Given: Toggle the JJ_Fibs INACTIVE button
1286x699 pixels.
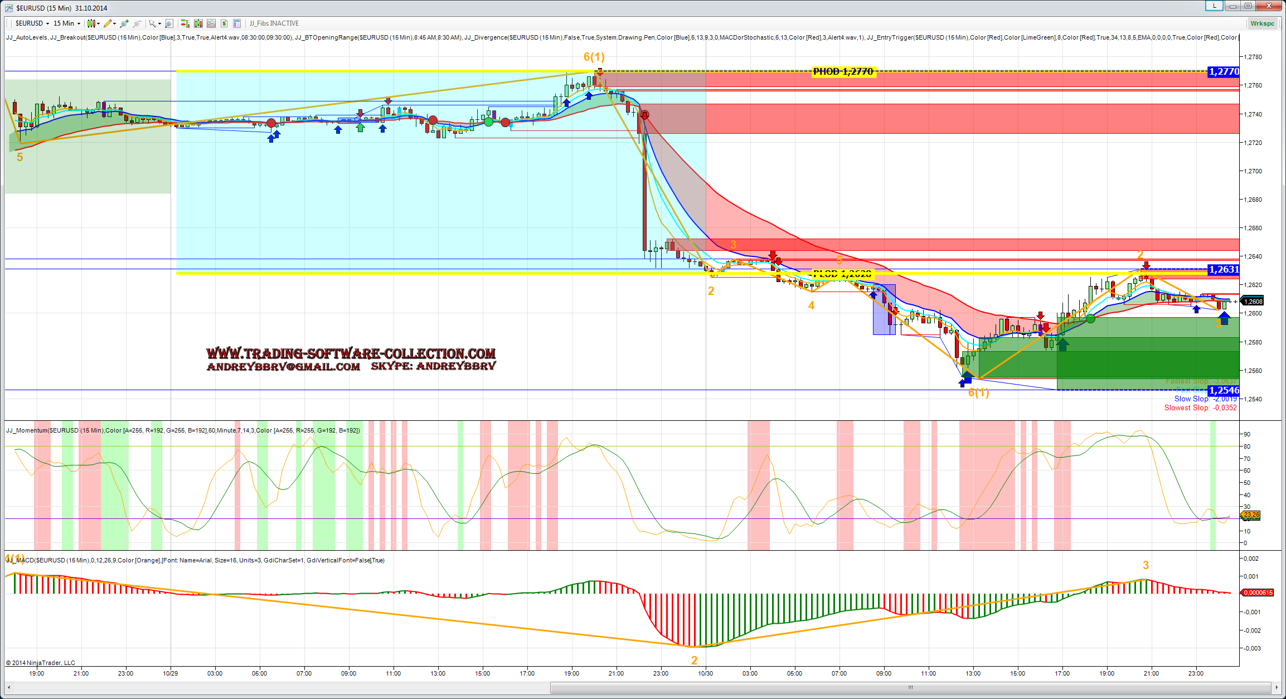Looking at the screenshot, I should (x=274, y=23).
